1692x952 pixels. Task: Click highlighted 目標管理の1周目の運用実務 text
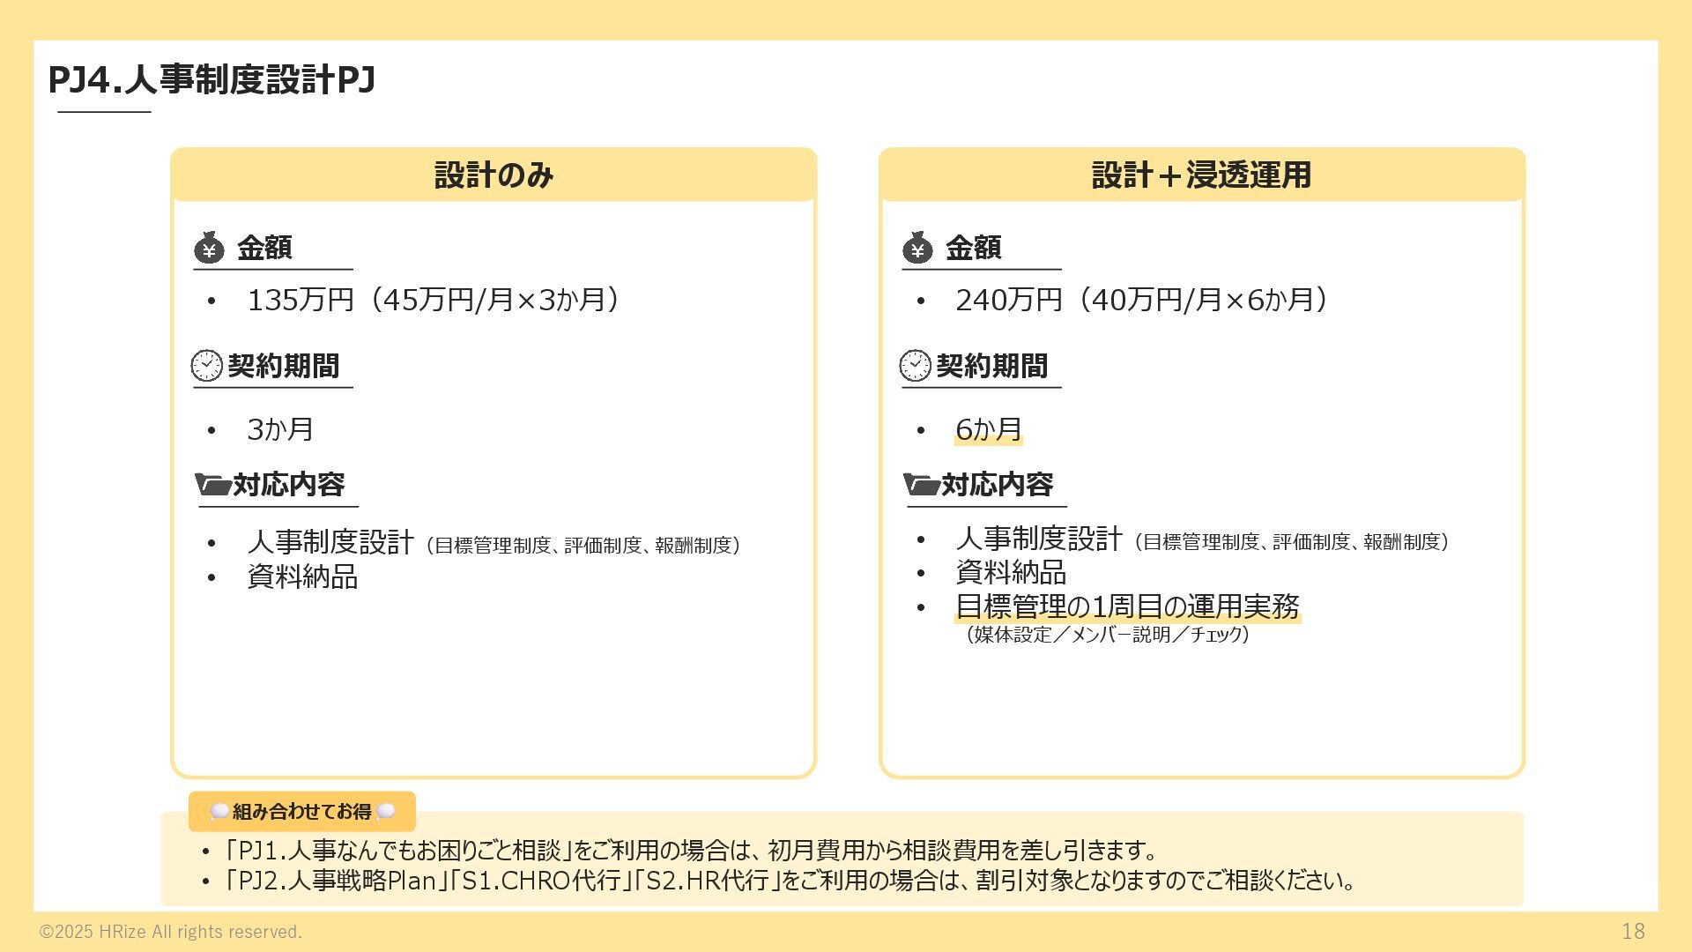(x=1127, y=606)
